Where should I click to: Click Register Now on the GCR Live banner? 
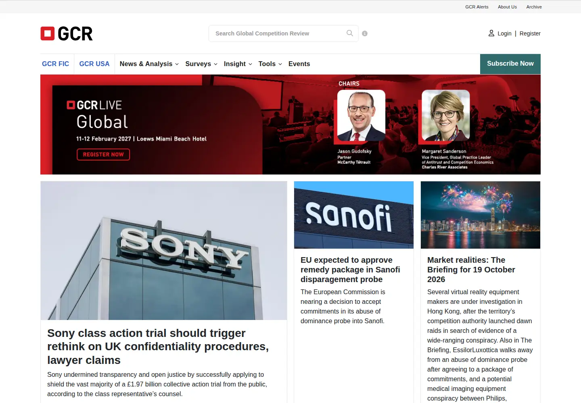(103, 154)
